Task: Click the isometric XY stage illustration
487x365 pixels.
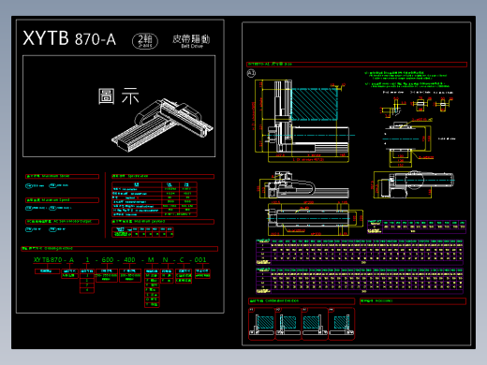Action: click(163, 124)
